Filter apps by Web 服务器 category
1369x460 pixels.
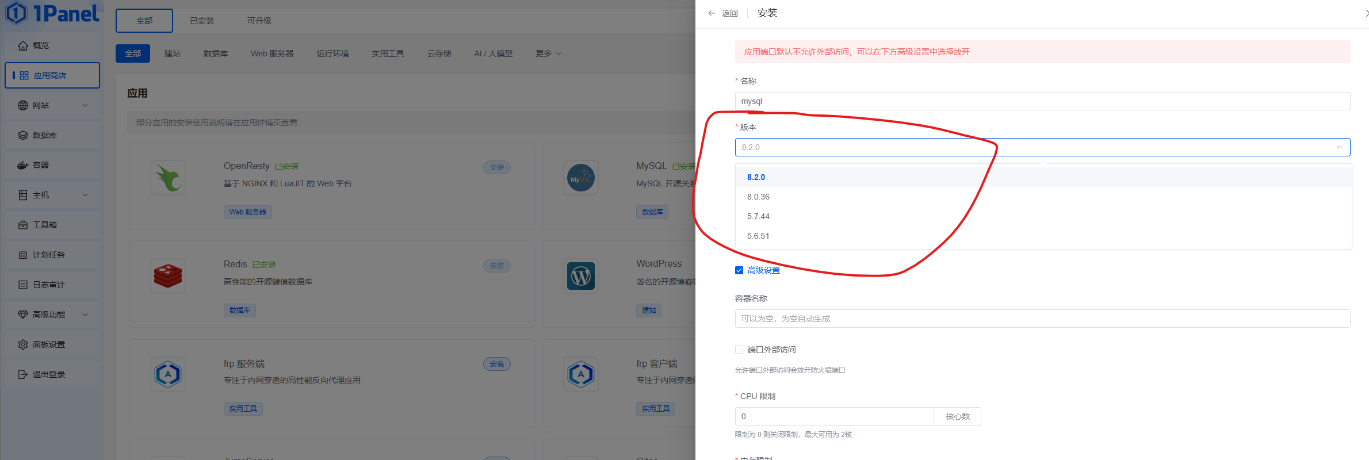(272, 53)
